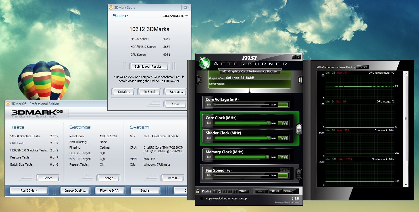This screenshot has width=419, height=212.
Task: Click the CPU Score value '4931'
Action: (x=167, y=55)
